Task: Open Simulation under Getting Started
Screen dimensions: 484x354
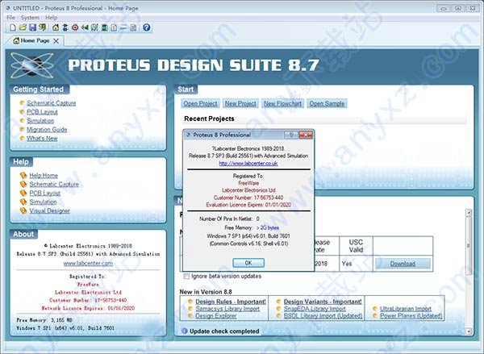Action: tap(40, 121)
